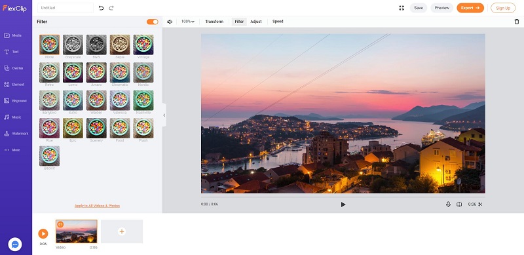Select the None filter
The height and width of the screenshot is (255, 524).
[x=50, y=45]
